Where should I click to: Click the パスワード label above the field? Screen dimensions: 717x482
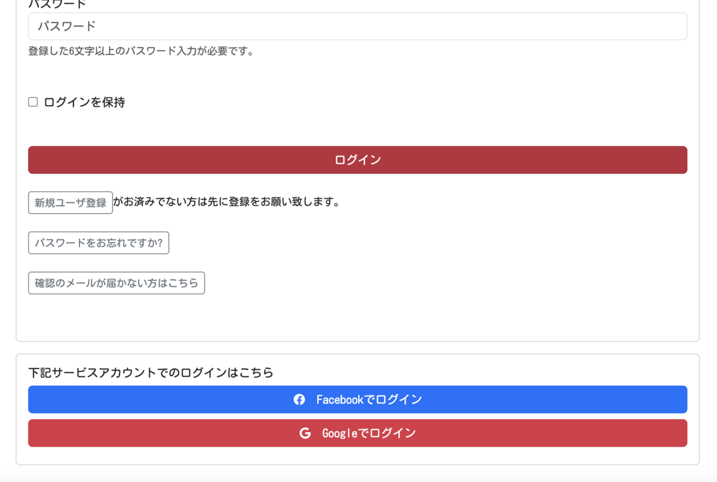click(x=57, y=3)
